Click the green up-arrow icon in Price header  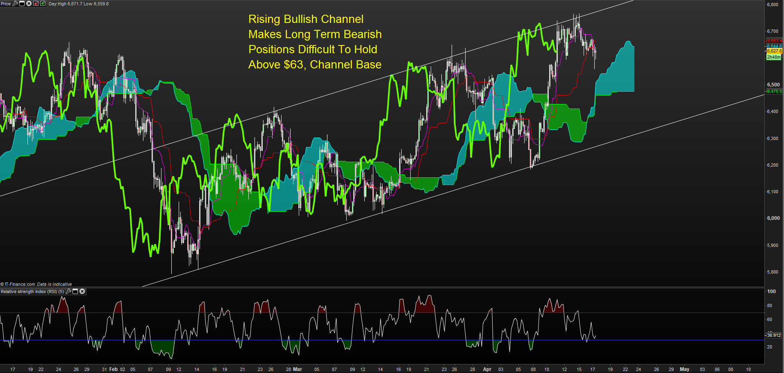(x=43, y=4)
